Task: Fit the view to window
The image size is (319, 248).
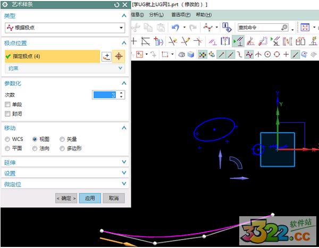Action: pos(305,28)
